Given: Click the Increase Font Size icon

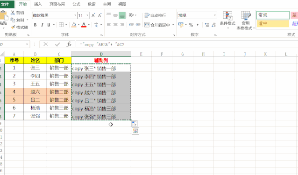Looking at the screenshot, I should pyautogui.click(x=93, y=15).
